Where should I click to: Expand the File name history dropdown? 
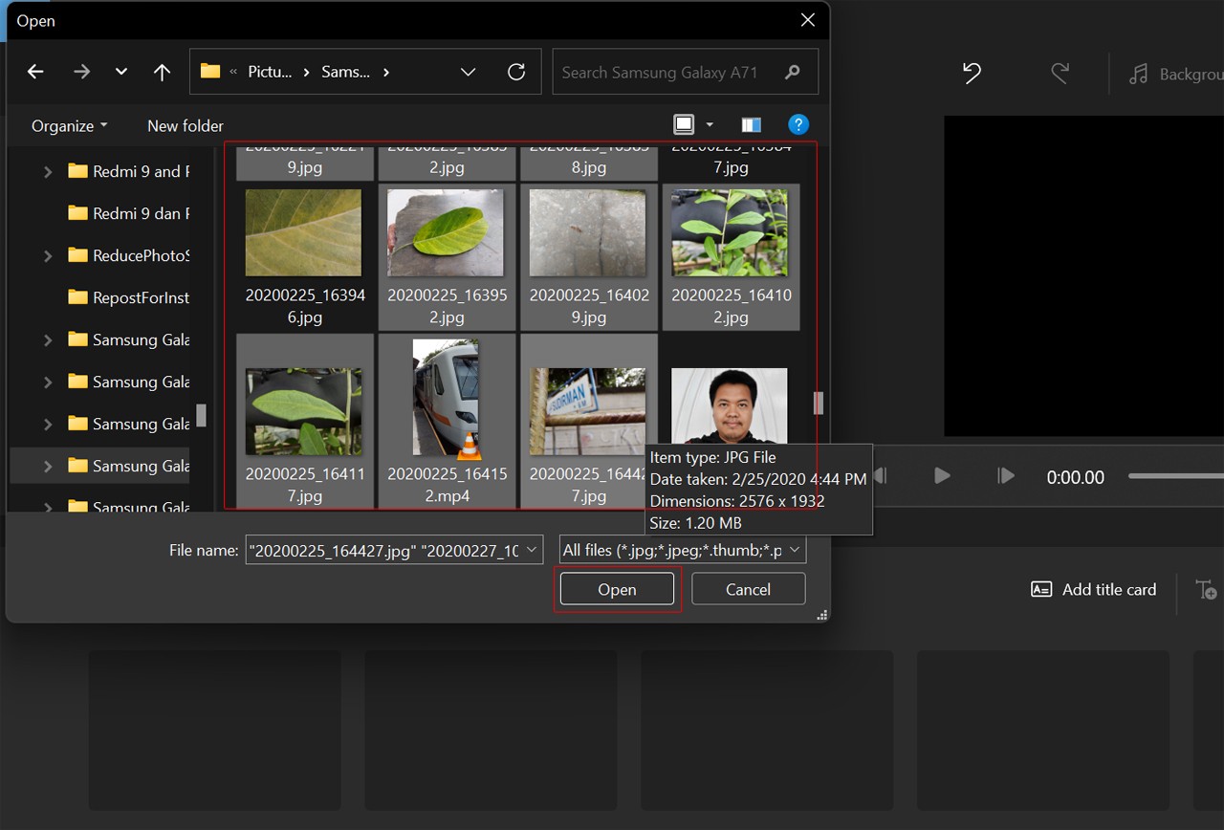pyautogui.click(x=531, y=549)
